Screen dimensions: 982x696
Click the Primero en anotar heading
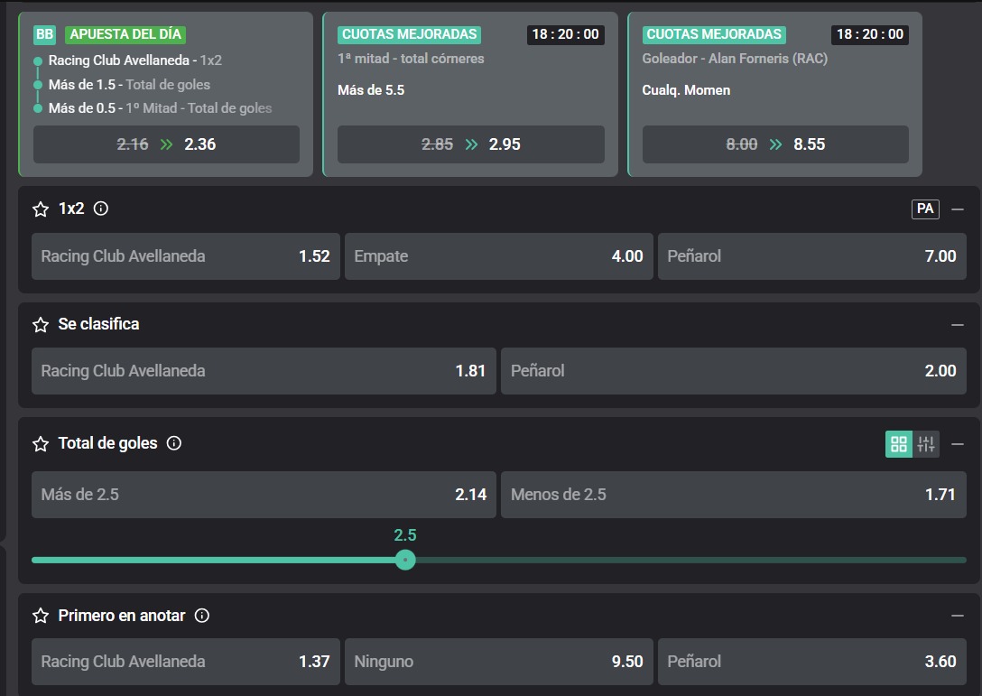tap(122, 616)
